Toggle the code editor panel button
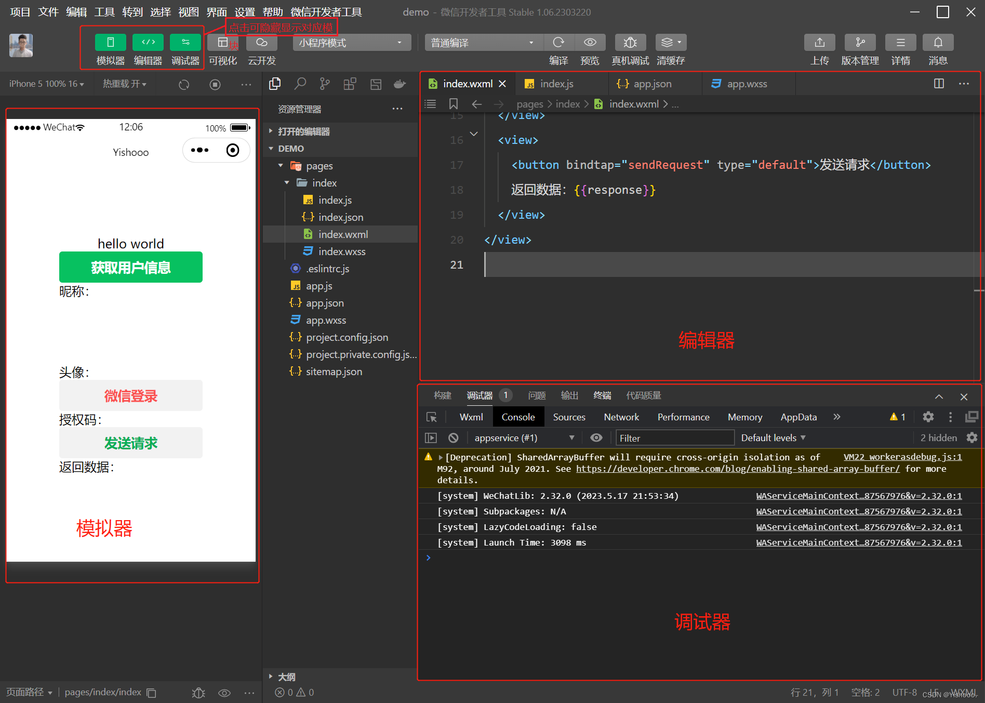The height and width of the screenshot is (703, 985). [148, 42]
